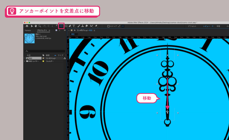Select the Puppet Pin tool
The width and height of the screenshot is (229, 140).
pyautogui.click(x=96, y=26)
